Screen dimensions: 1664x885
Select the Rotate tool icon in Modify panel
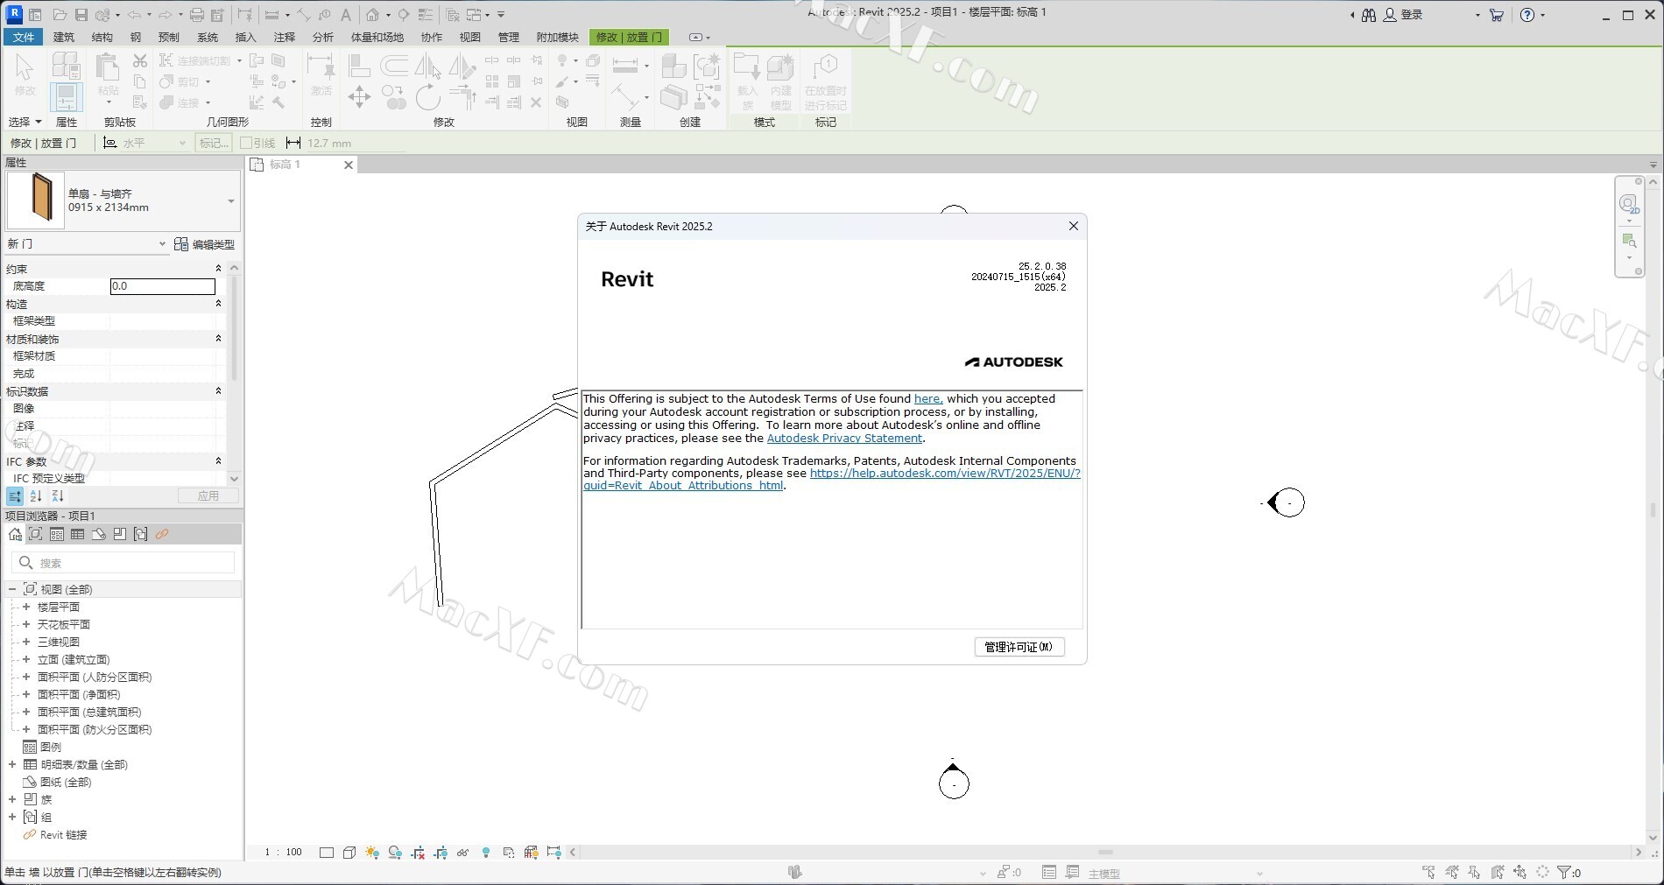click(x=427, y=96)
